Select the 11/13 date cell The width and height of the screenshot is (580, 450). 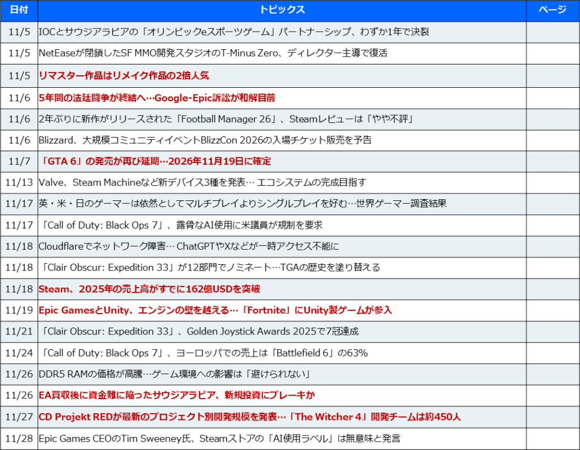point(19,182)
